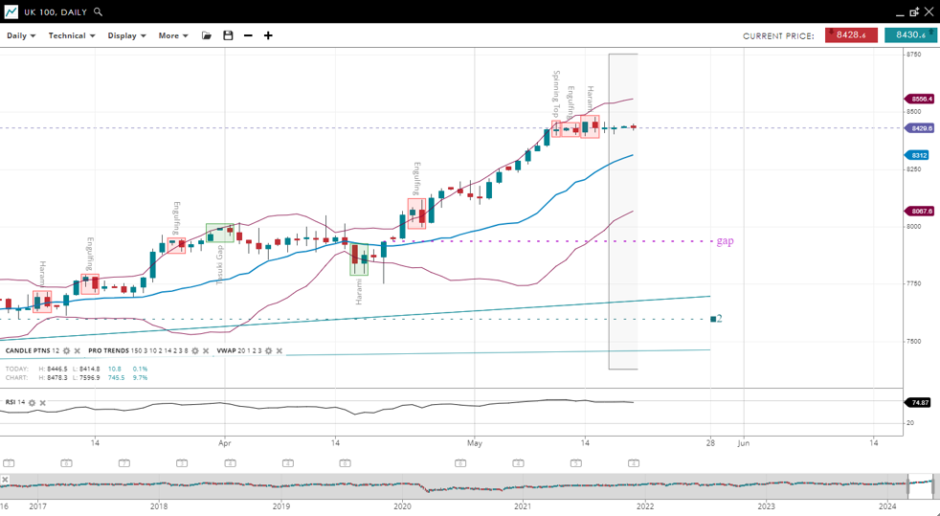Click the search magnifier next to UK 100
Viewport: 940px width, 516px height.
coord(99,12)
